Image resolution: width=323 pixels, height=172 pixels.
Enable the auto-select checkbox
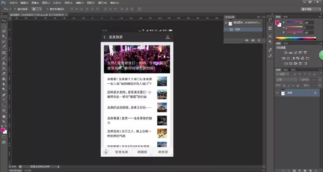click(15, 9)
